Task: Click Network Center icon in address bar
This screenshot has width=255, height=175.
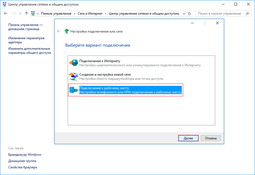Action: coord(33,14)
